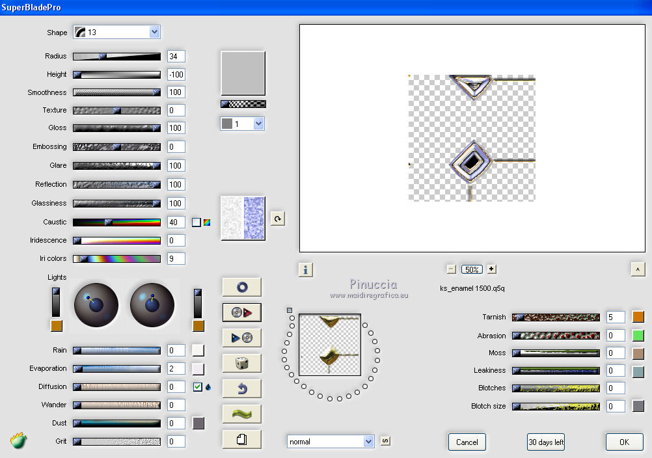
Task: Expand the normal blend mode dropdown
Action: 369,442
